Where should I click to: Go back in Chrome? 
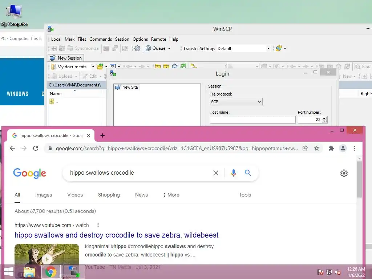(12, 148)
